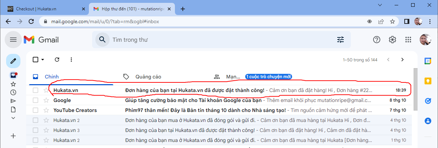Image resolution: width=438 pixels, height=148 pixels.
Task: Select checkbox of Hukata.vn 3 email
Action: [x=35, y=130]
